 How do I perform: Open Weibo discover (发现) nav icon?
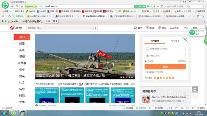[160, 28]
